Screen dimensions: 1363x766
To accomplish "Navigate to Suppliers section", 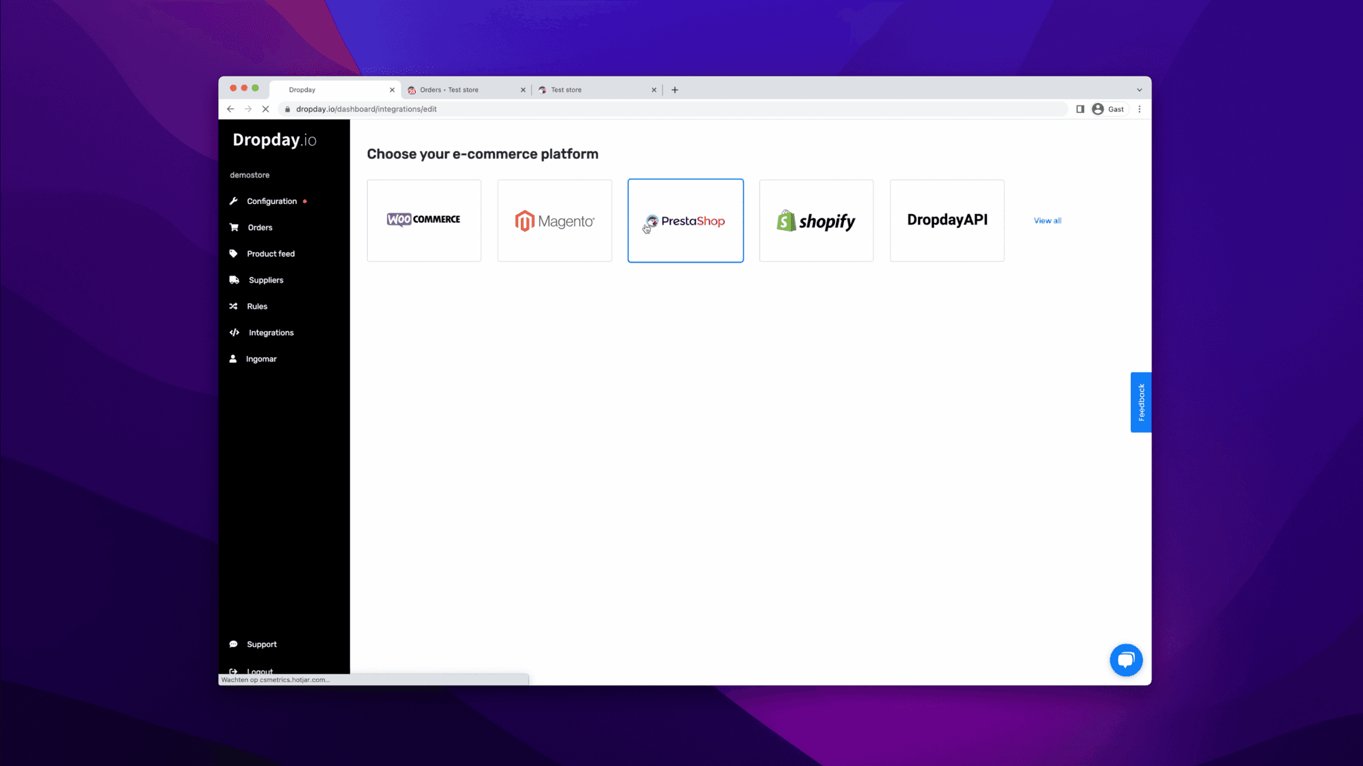I will 266,280.
